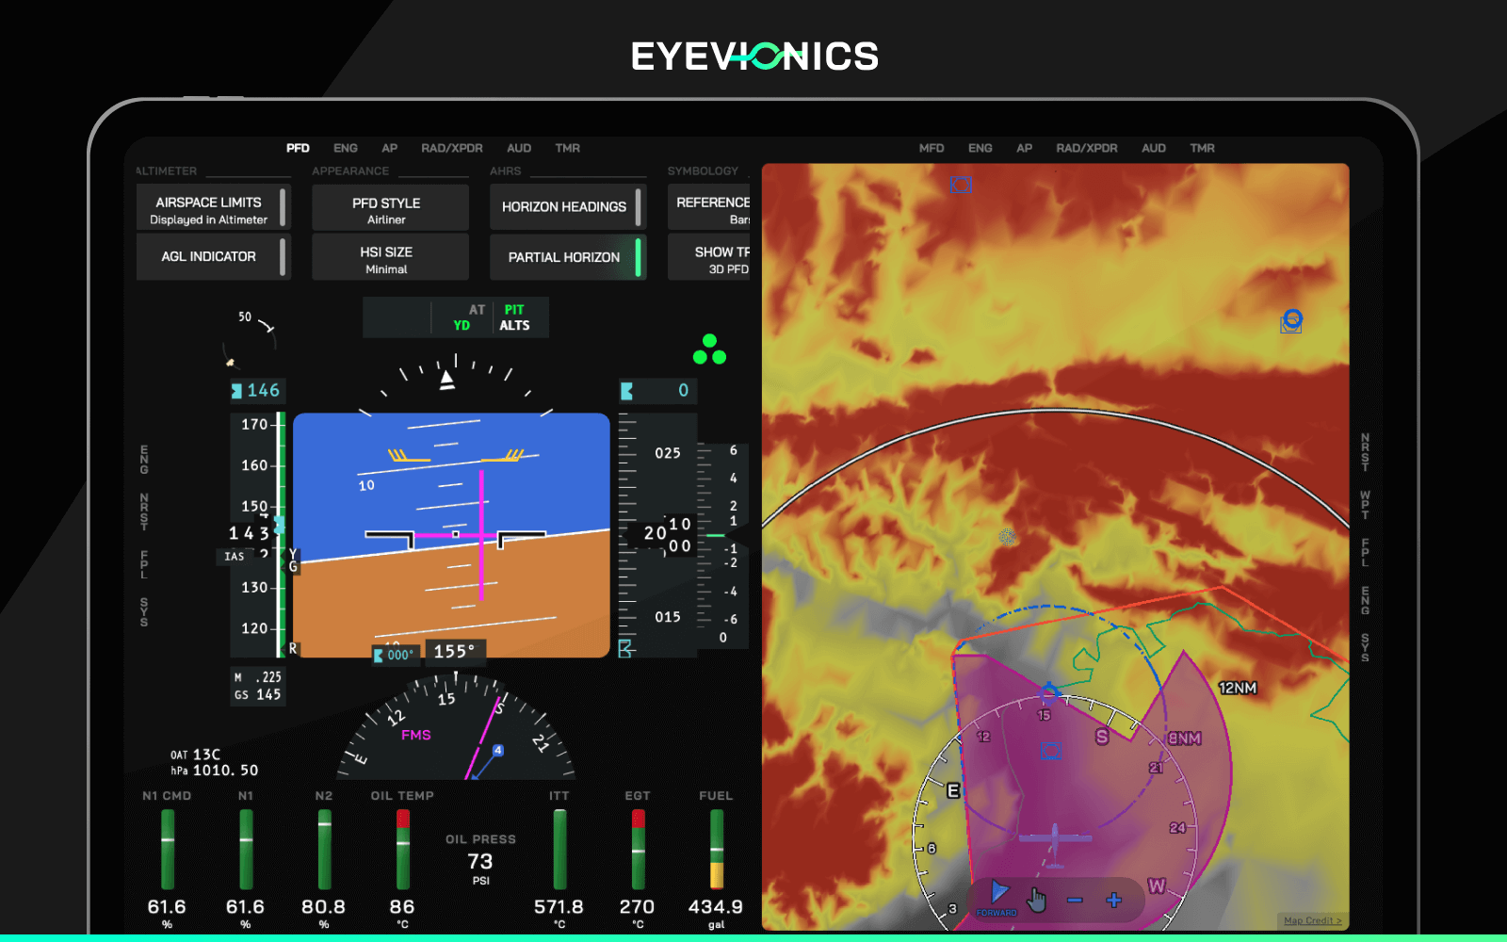
Task: Tap the FMS label on the HSI
Action: (x=416, y=736)
